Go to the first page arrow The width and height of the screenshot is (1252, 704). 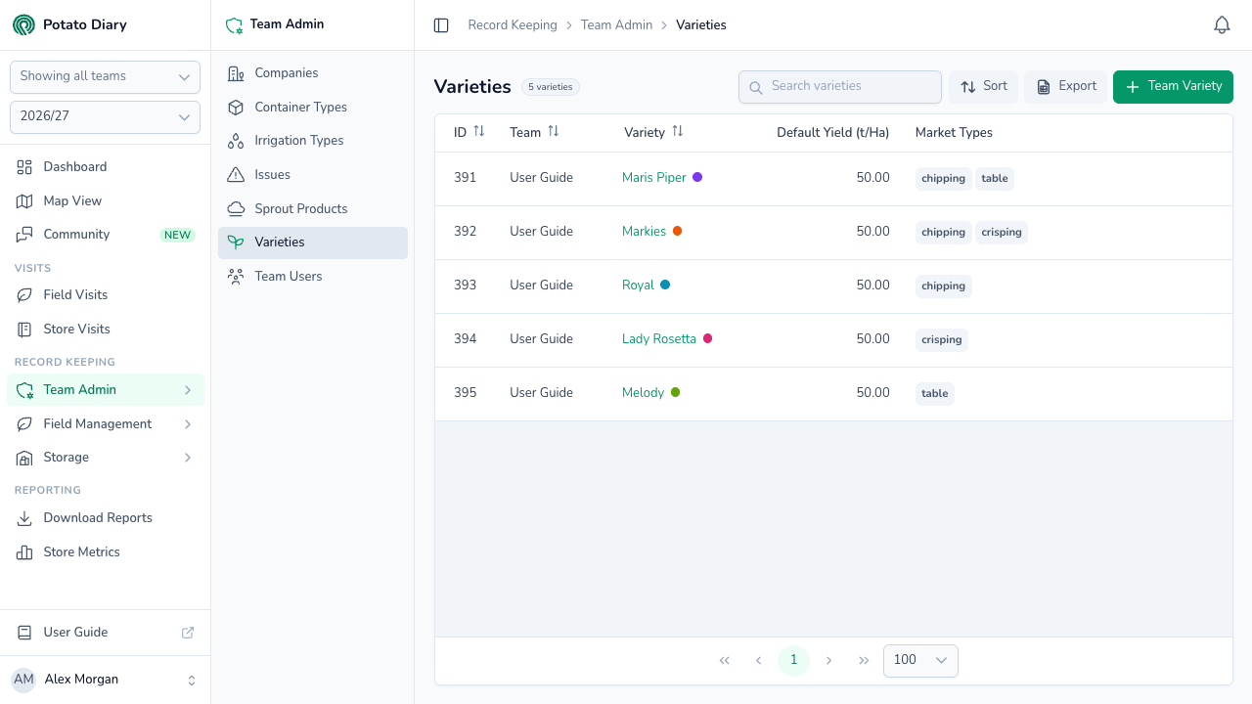click(x=725, y=660)
